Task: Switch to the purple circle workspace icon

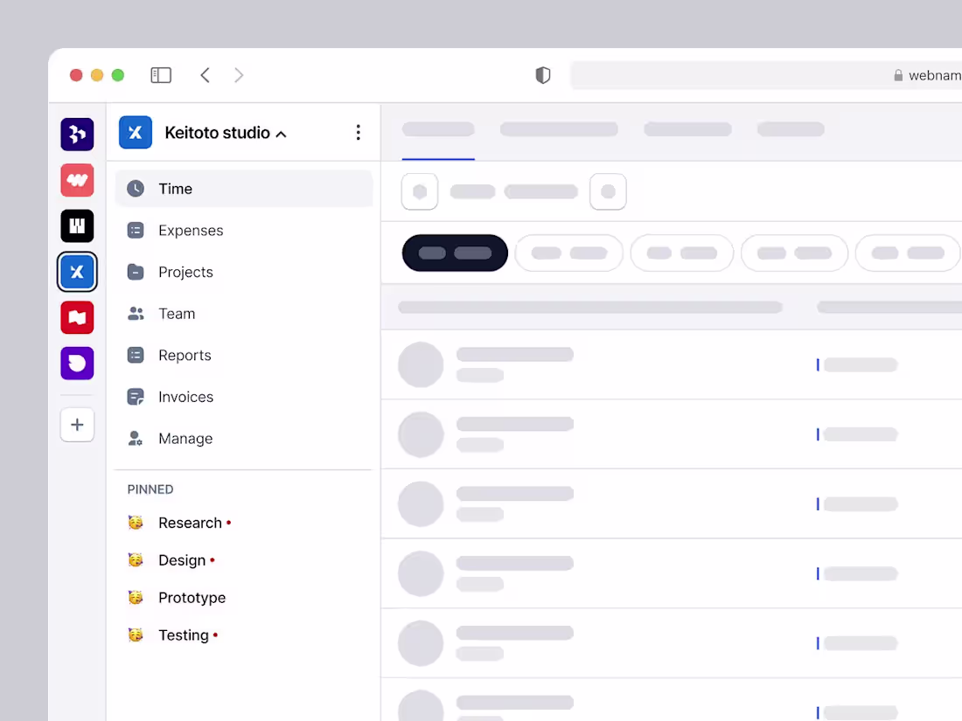Action: (77, 363)
